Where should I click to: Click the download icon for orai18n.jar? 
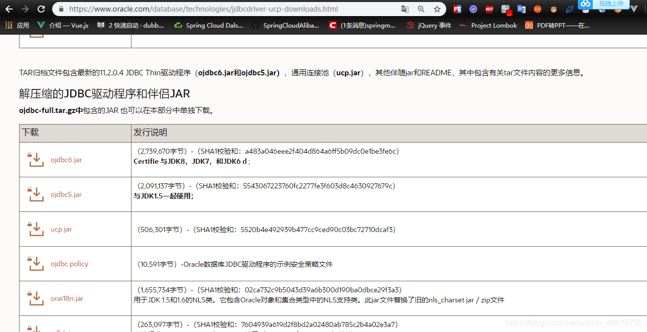(x=35, y=298)
